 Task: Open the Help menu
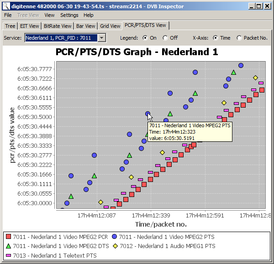point(89,15)
